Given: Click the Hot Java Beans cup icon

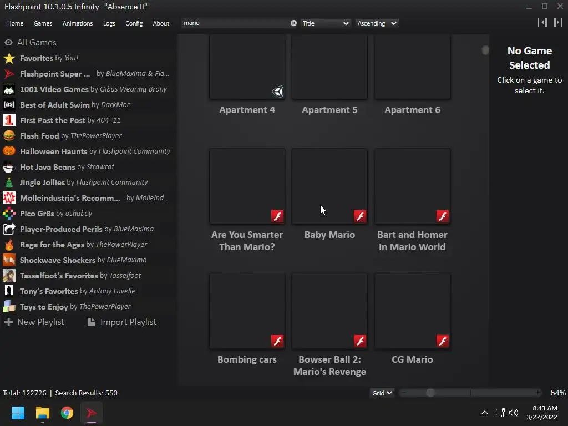Looking at the screenshot, I should pos(9,166).
